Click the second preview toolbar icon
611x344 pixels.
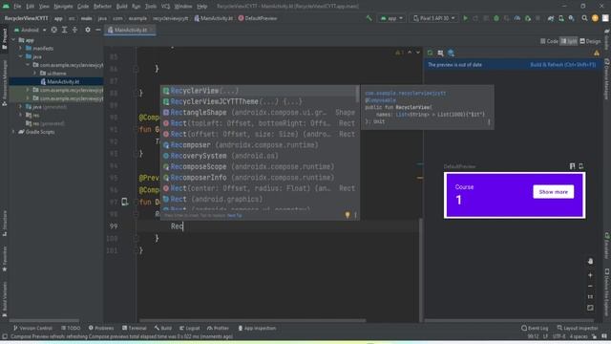point(440,54)
